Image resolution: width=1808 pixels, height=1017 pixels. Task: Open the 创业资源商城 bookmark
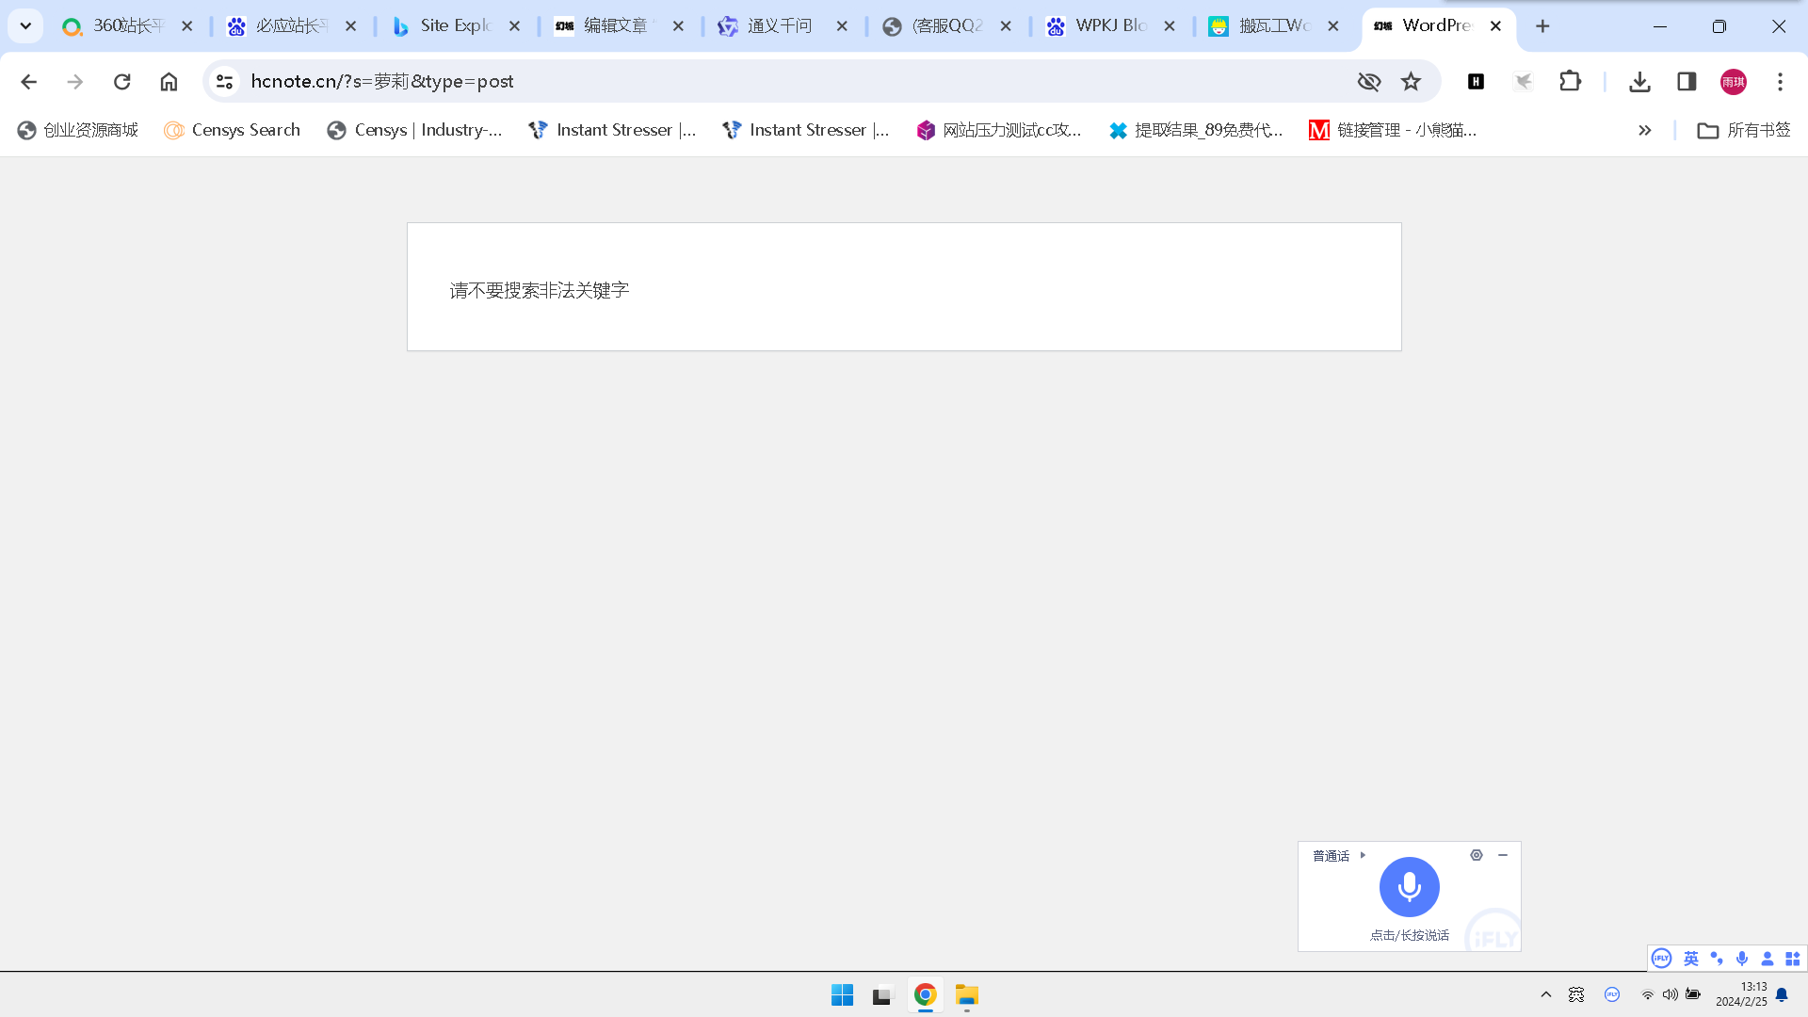78,131
